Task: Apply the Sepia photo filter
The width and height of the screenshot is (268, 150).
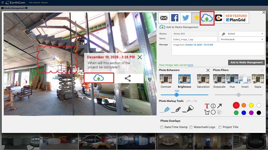Action: pyautogui.click(x=258, y=79)
